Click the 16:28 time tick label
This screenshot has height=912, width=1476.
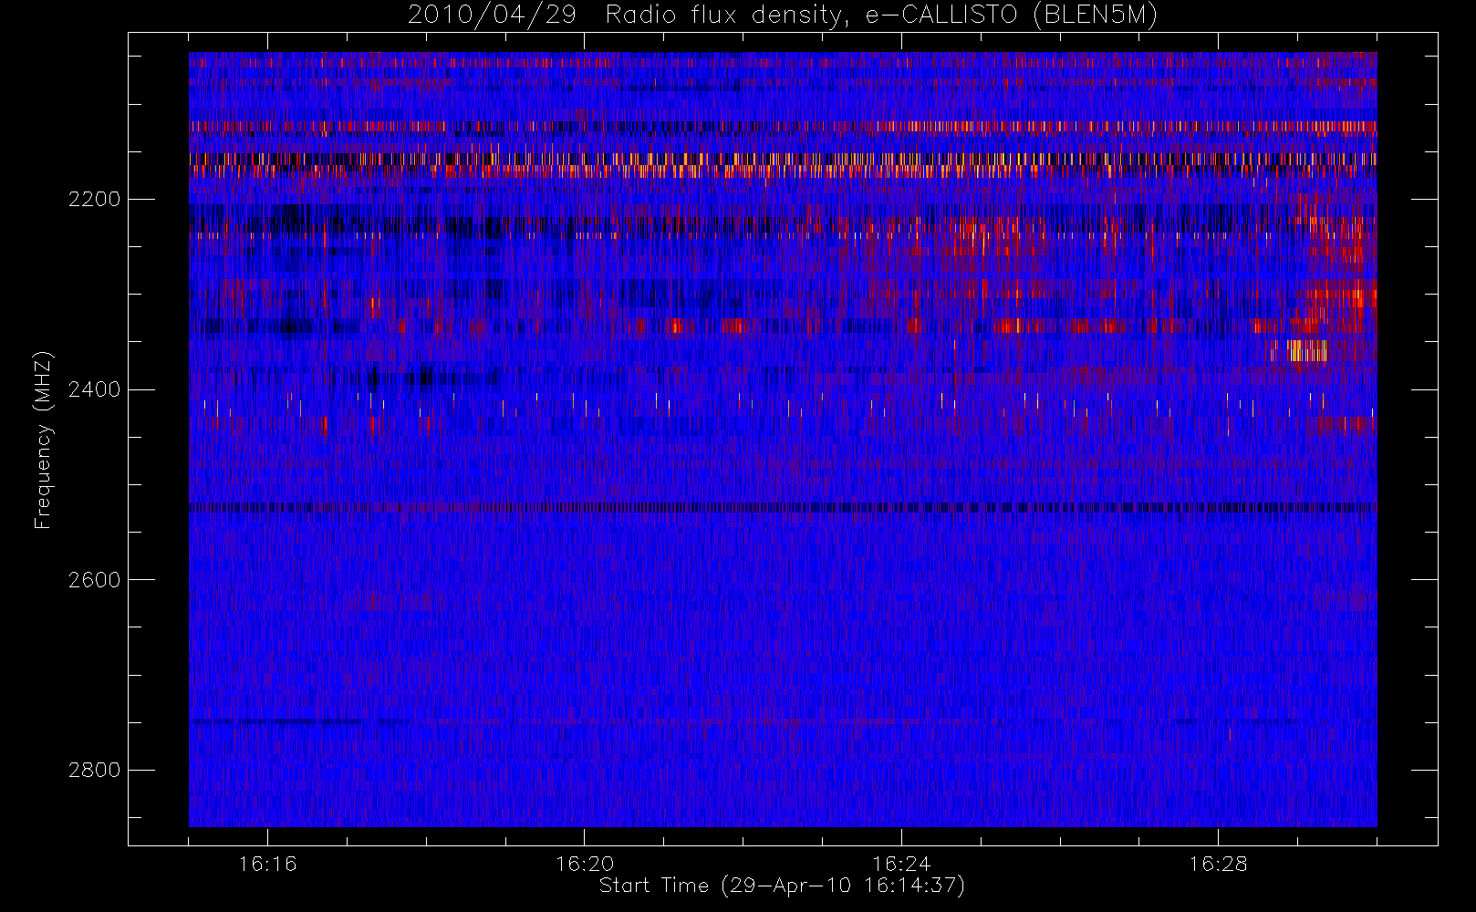tap(1218, 864)
